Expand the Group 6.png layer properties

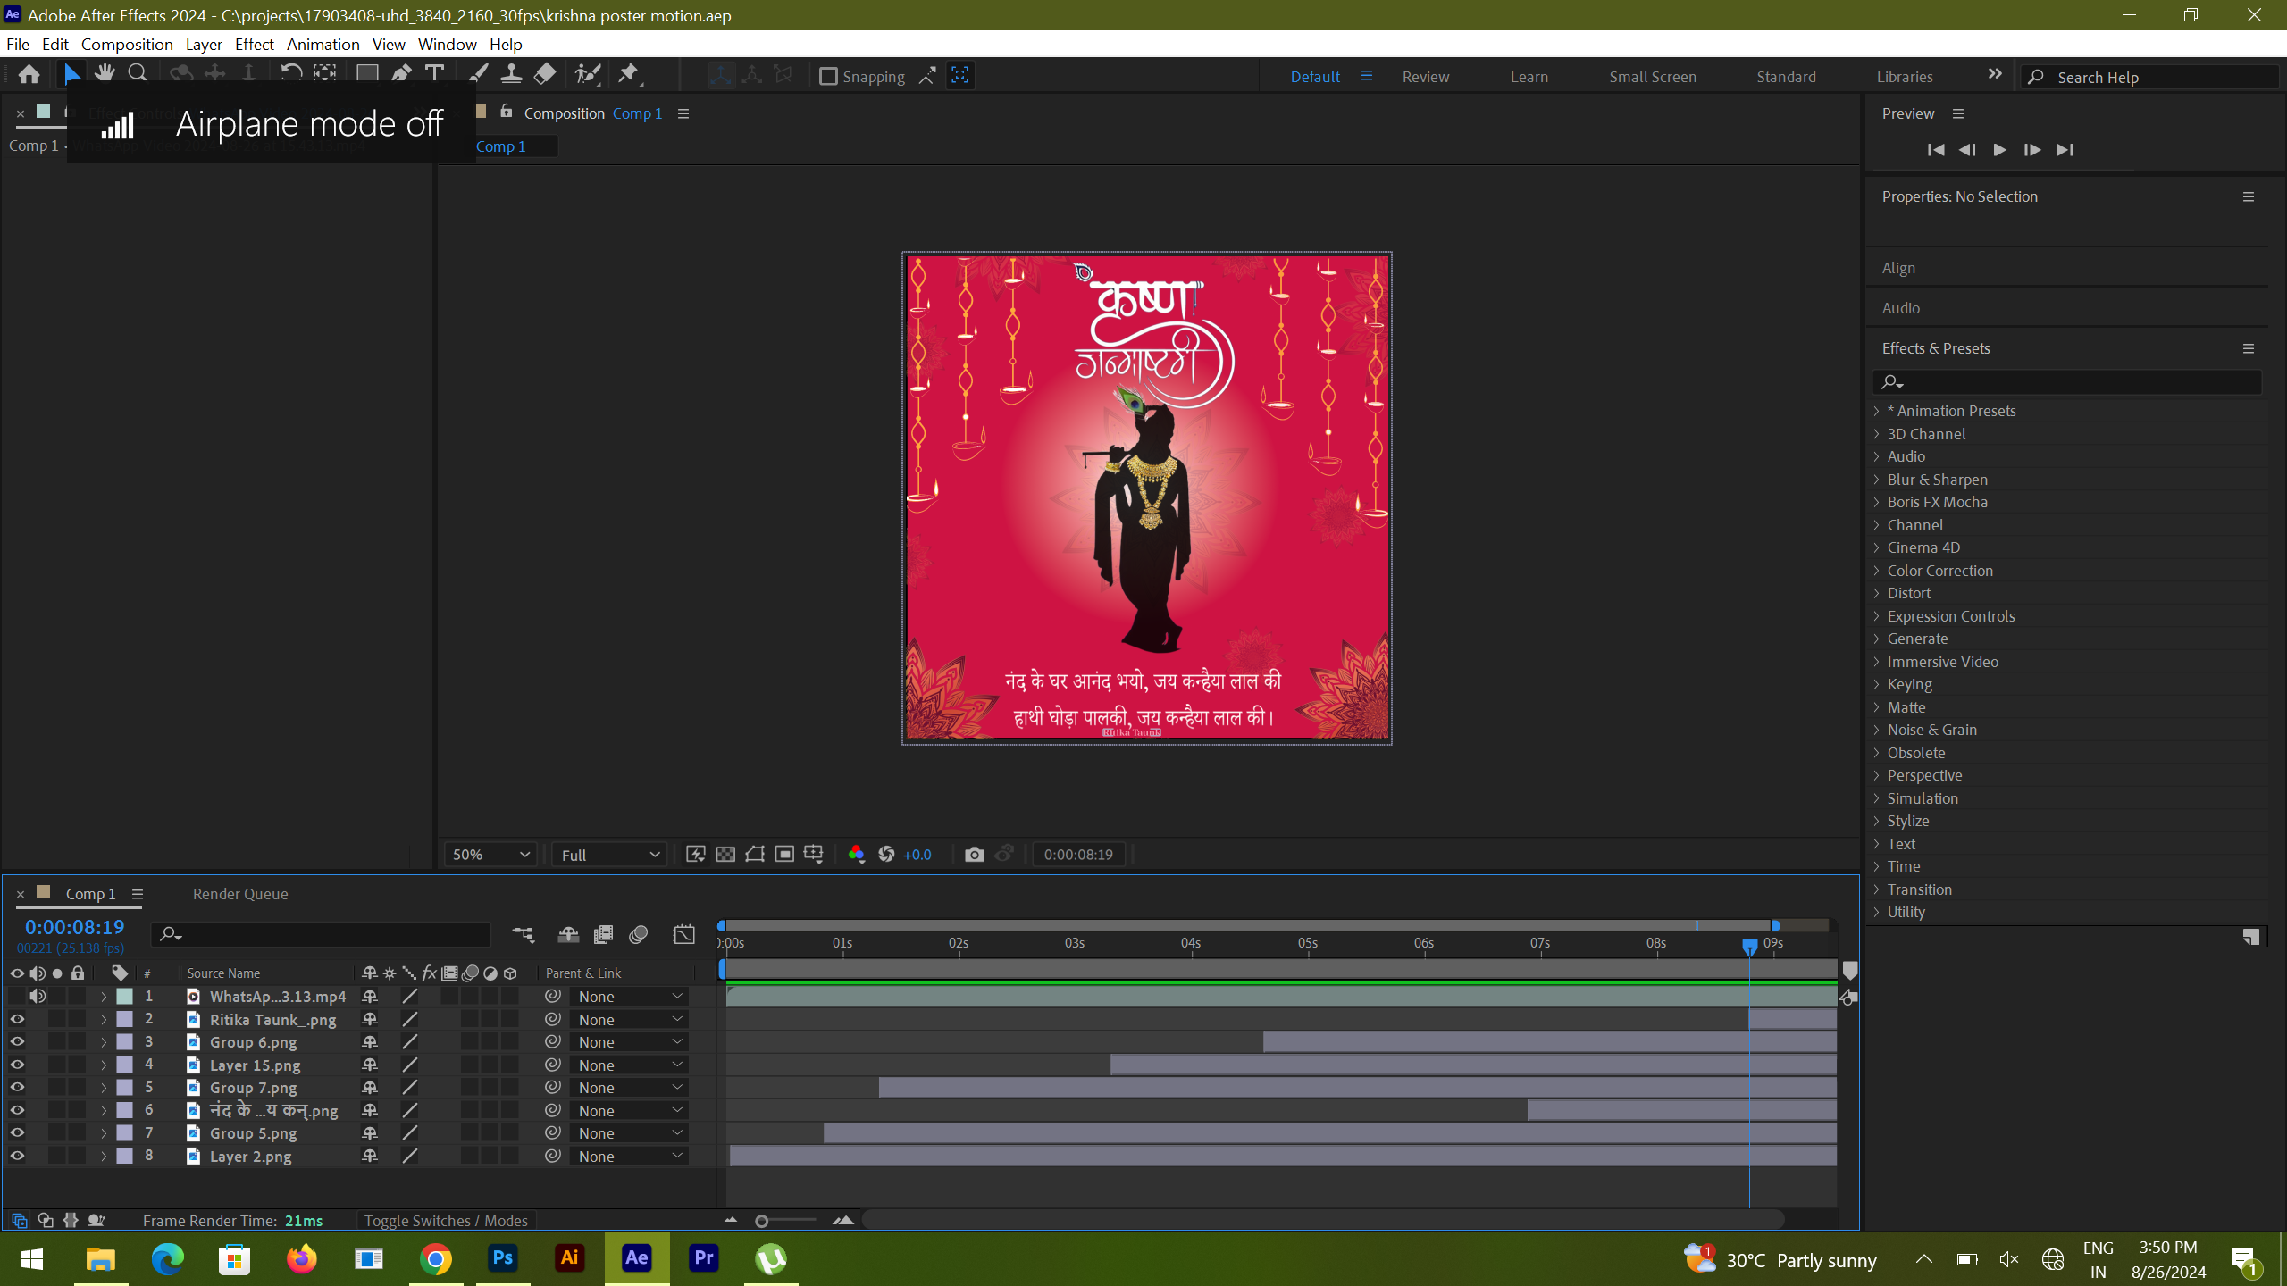tap(104, 1042)
